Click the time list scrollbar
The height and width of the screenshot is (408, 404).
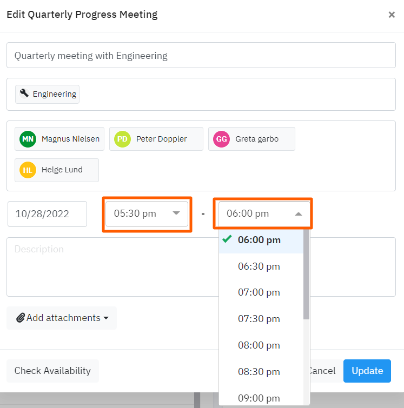click(x=307, y=276)
